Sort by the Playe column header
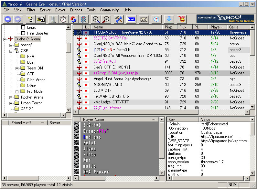The width and height of the screenshot is (257, 189). 218,27
